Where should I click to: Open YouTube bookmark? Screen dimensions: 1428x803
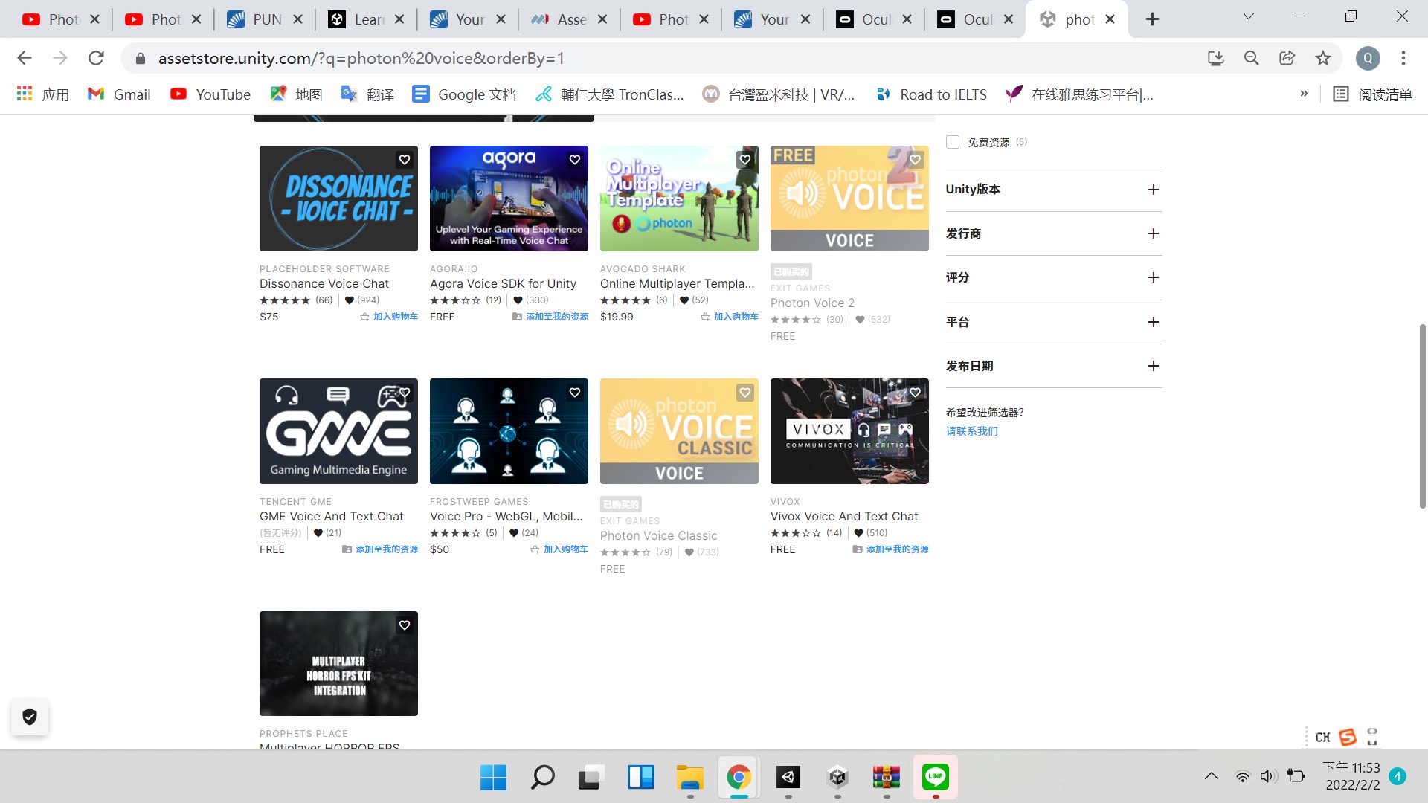click(x=210, y=94)
